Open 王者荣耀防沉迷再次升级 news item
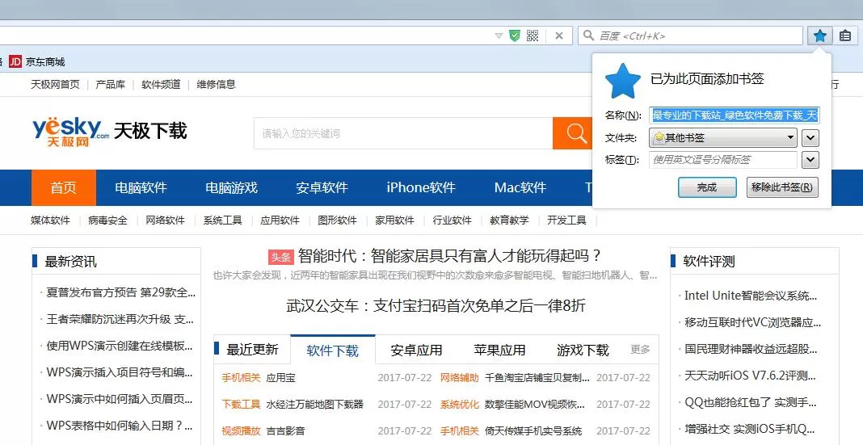 (x=120, y=319)
